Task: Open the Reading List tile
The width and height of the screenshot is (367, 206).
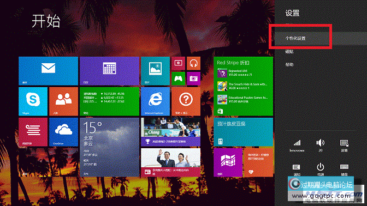Action: point(33,132)
